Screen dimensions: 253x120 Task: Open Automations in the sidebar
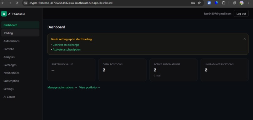[20, 41]
